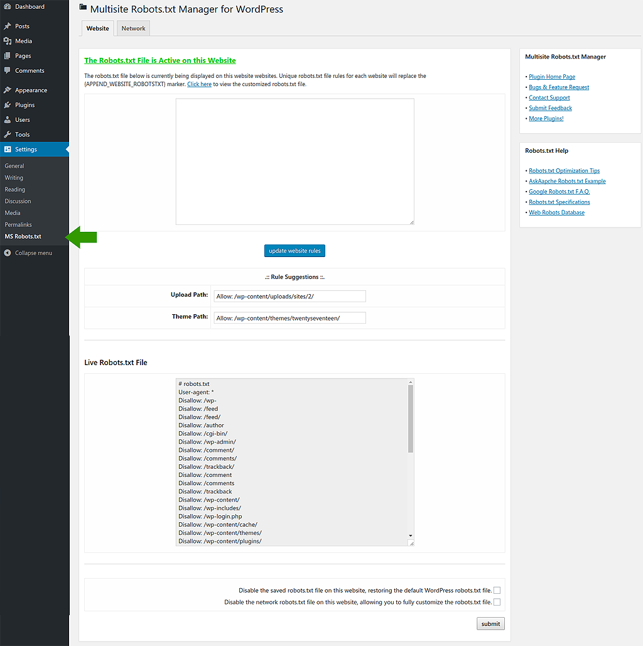Image resolution: width=643 pixels, height=646 pixels.
Task: Follow the Click here link
Action: pos(199,84)
